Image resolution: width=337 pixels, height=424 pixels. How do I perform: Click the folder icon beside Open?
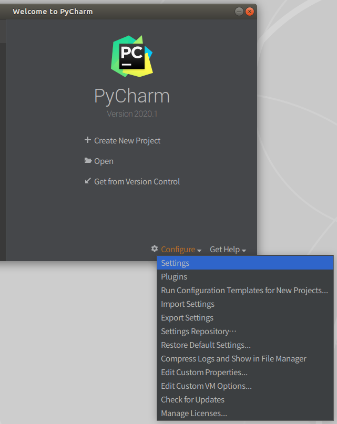pyautogui.click(x=88, y=160)
